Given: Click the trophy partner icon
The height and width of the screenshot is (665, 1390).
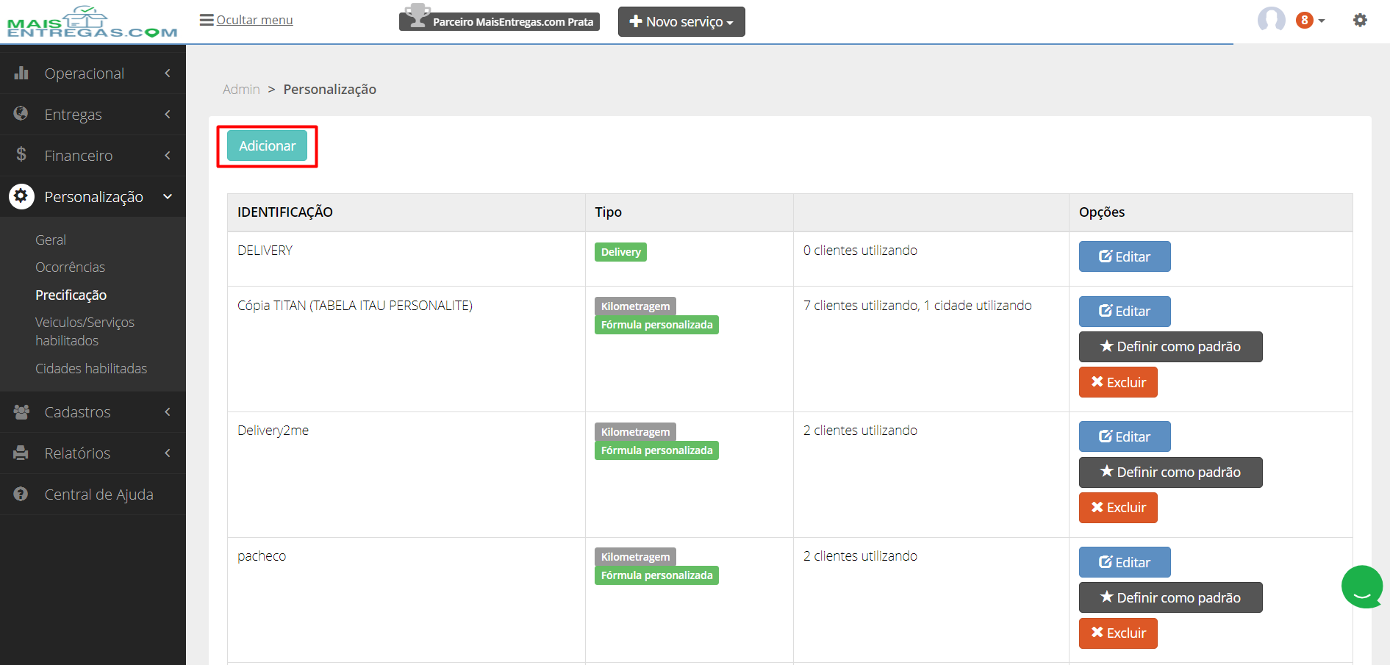Looking at the screenshot, I should (418, 16).
